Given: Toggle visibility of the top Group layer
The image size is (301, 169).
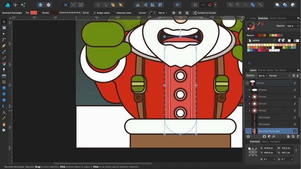Looking at the screenshot, I should point(295,83).
